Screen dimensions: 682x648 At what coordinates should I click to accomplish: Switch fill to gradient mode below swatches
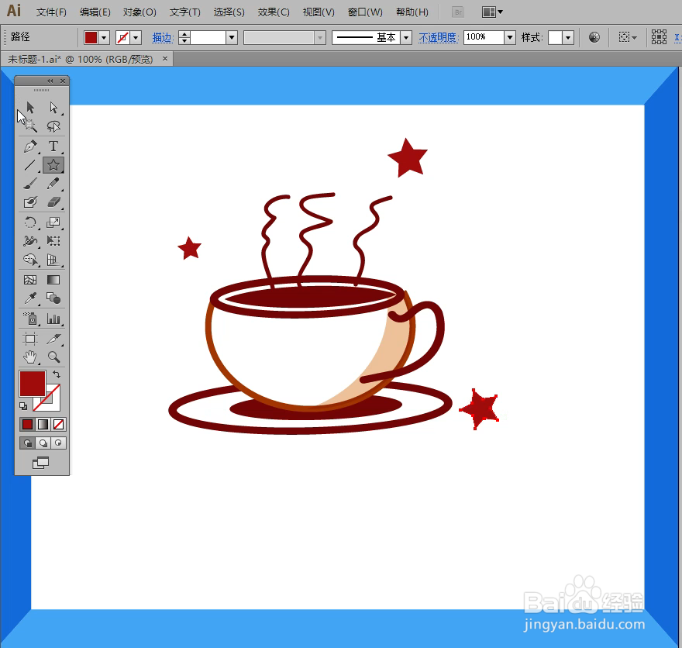pos(45,424)
